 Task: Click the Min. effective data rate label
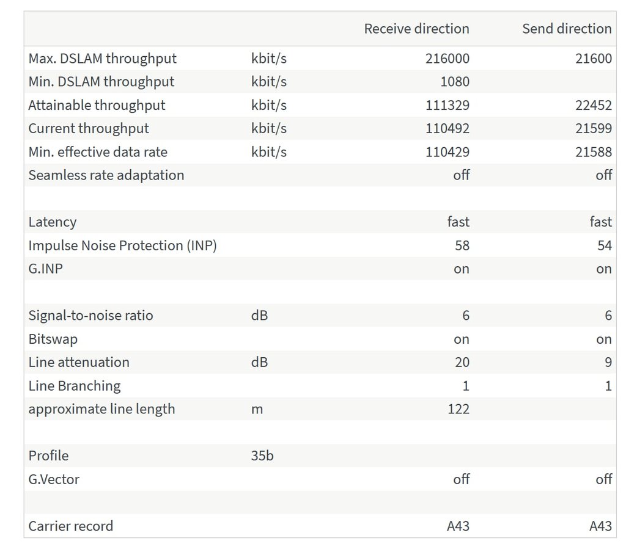click(x=98, y=152)
